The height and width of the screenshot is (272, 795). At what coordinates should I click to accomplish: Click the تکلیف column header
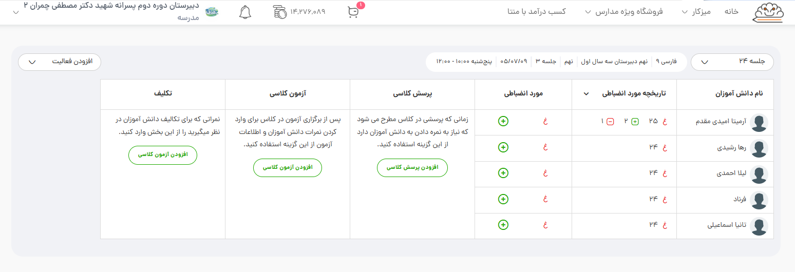[163, 94]
